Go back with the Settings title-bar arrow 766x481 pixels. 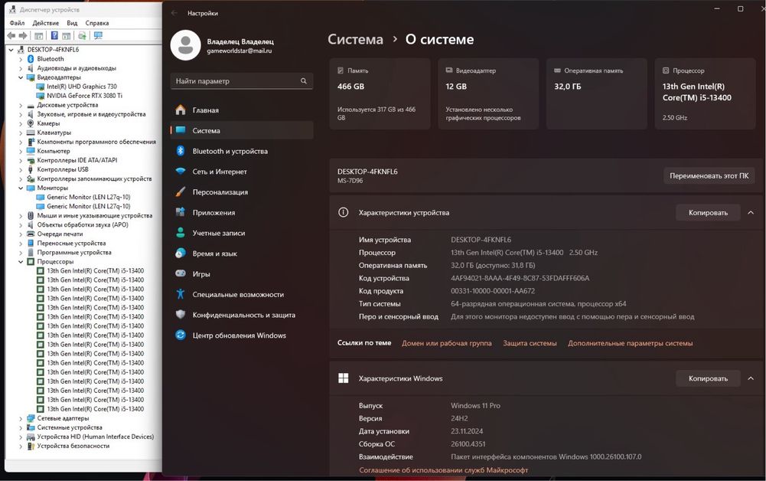(174, 13)
